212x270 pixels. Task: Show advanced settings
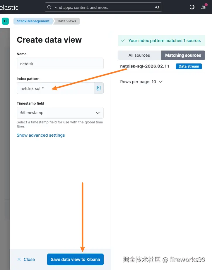pyautogui.click(x=41, y=135)
